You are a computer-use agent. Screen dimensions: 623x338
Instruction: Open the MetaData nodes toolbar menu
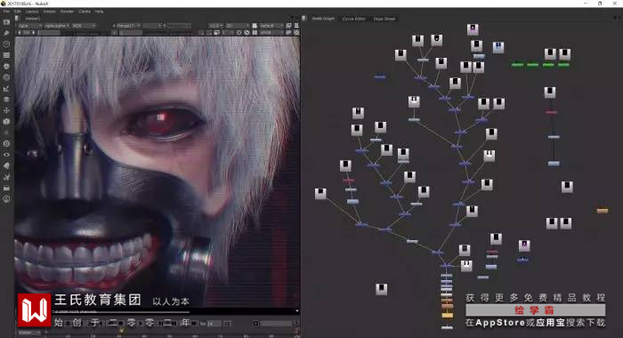(6, 166)
